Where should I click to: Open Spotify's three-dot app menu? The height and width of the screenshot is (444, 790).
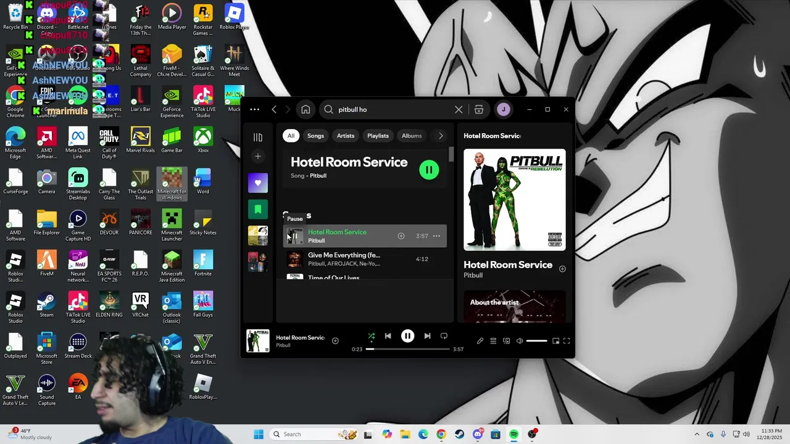(254, 110)
